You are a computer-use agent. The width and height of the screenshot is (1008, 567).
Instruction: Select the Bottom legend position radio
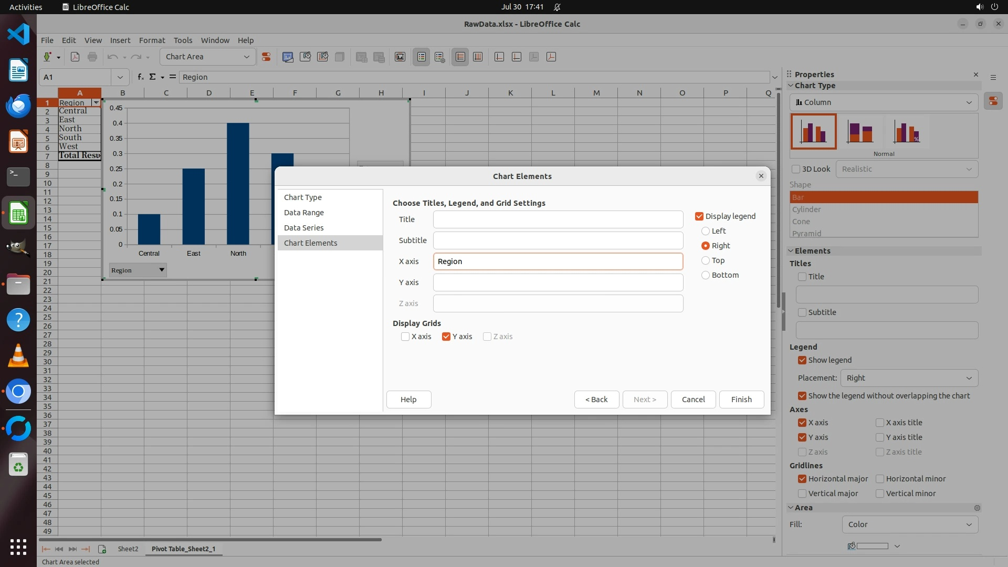click(706, 275)
